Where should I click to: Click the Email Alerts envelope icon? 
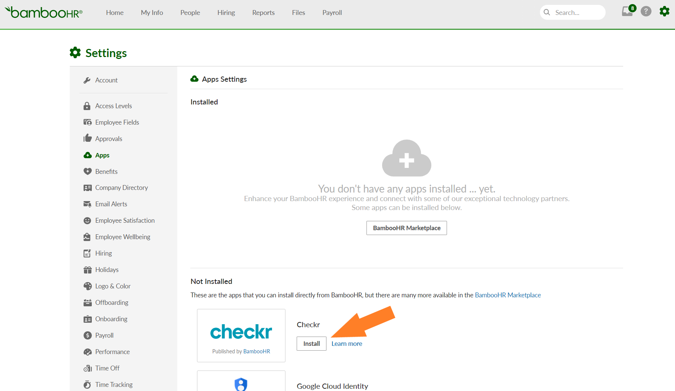[x=87, y=204]
